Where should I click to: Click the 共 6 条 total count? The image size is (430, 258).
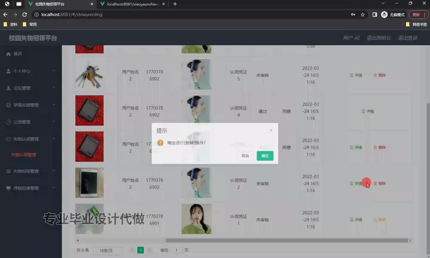point(83,250)
